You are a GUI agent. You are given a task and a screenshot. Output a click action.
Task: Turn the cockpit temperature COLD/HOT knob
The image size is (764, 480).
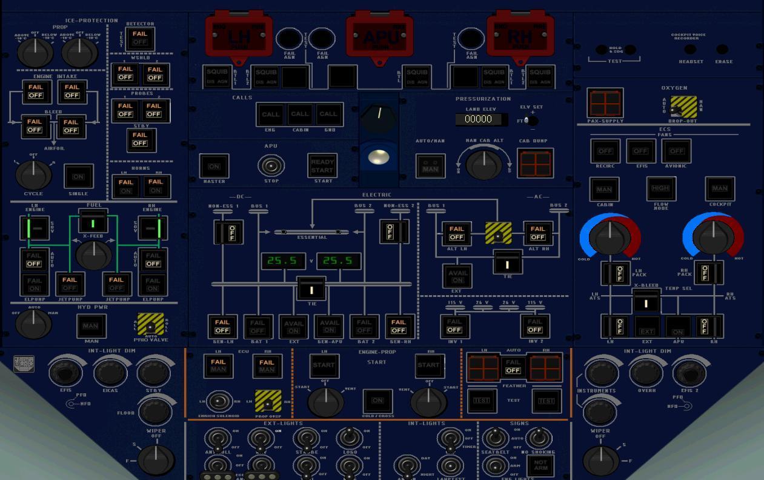(x=713, y=237)
